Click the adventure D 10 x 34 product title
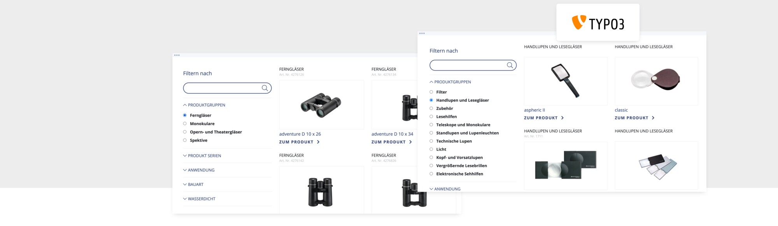Image resolution: width=778 pixels, height=226 pixels. (x=392, y=134)
